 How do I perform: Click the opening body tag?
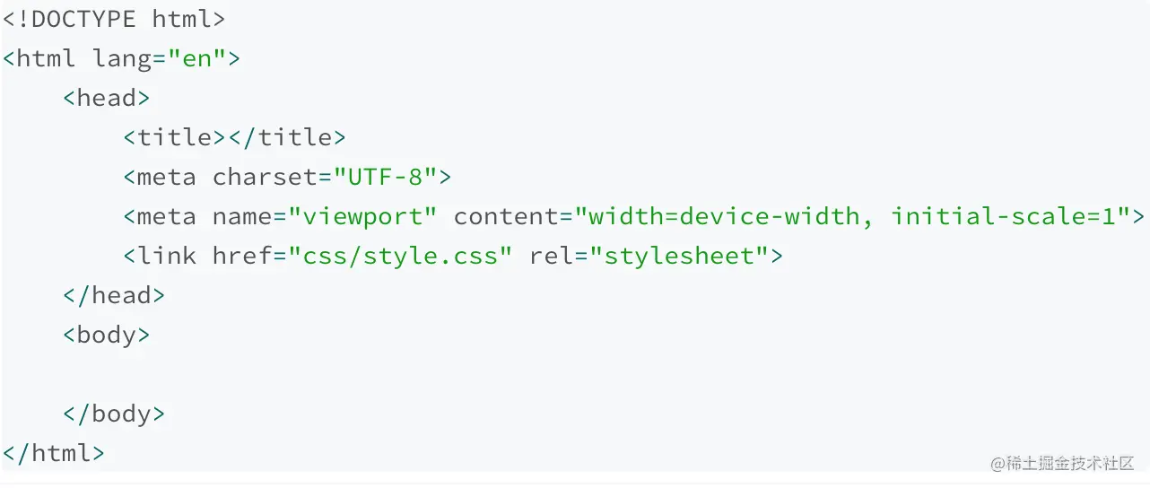(x=106, y=335)
